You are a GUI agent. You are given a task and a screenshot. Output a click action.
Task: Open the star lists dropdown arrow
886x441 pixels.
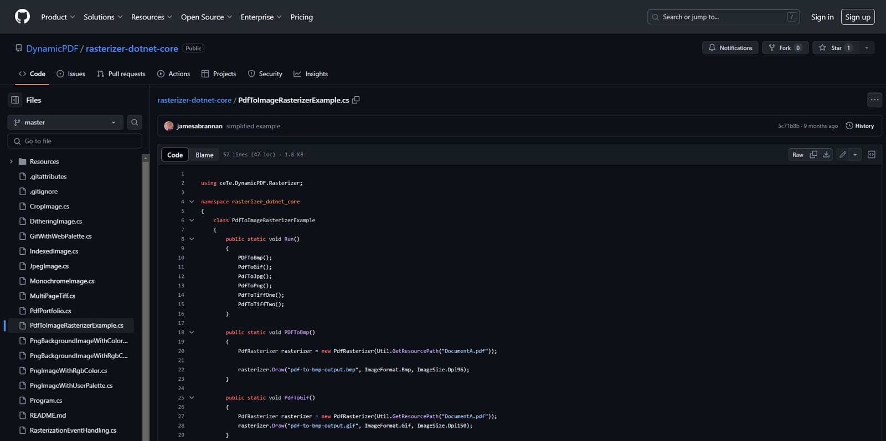(x=867, y=48)
